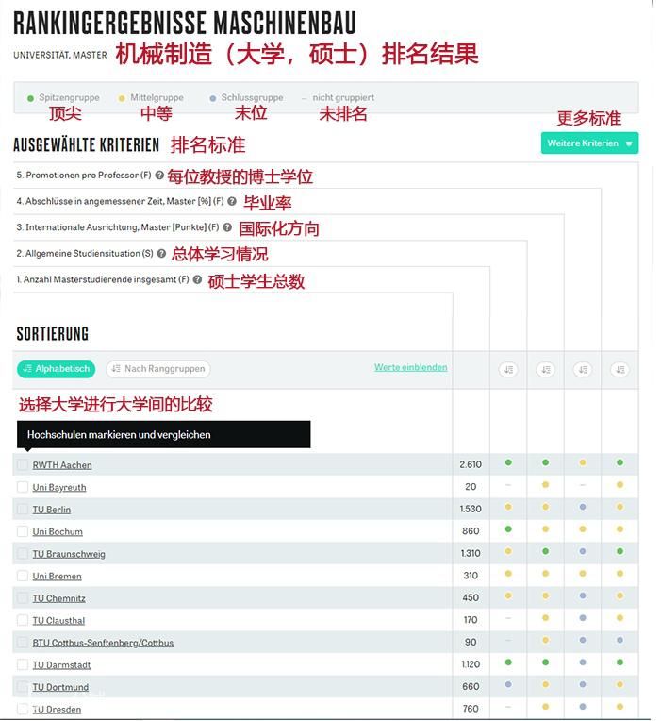Image resolution: width=661 pixels, height=721 pixels.
Task: Open TU Dortmund university link
Action: click(60, 687)
